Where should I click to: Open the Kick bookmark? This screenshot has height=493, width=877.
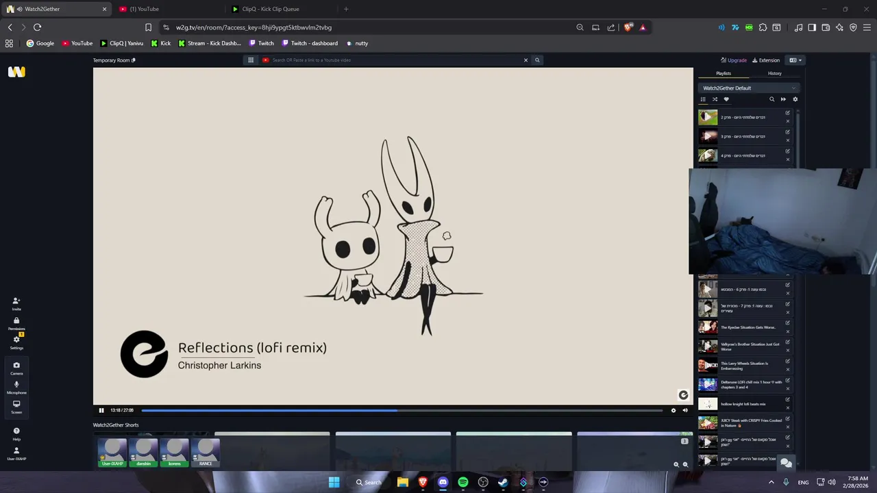[161, 43]
